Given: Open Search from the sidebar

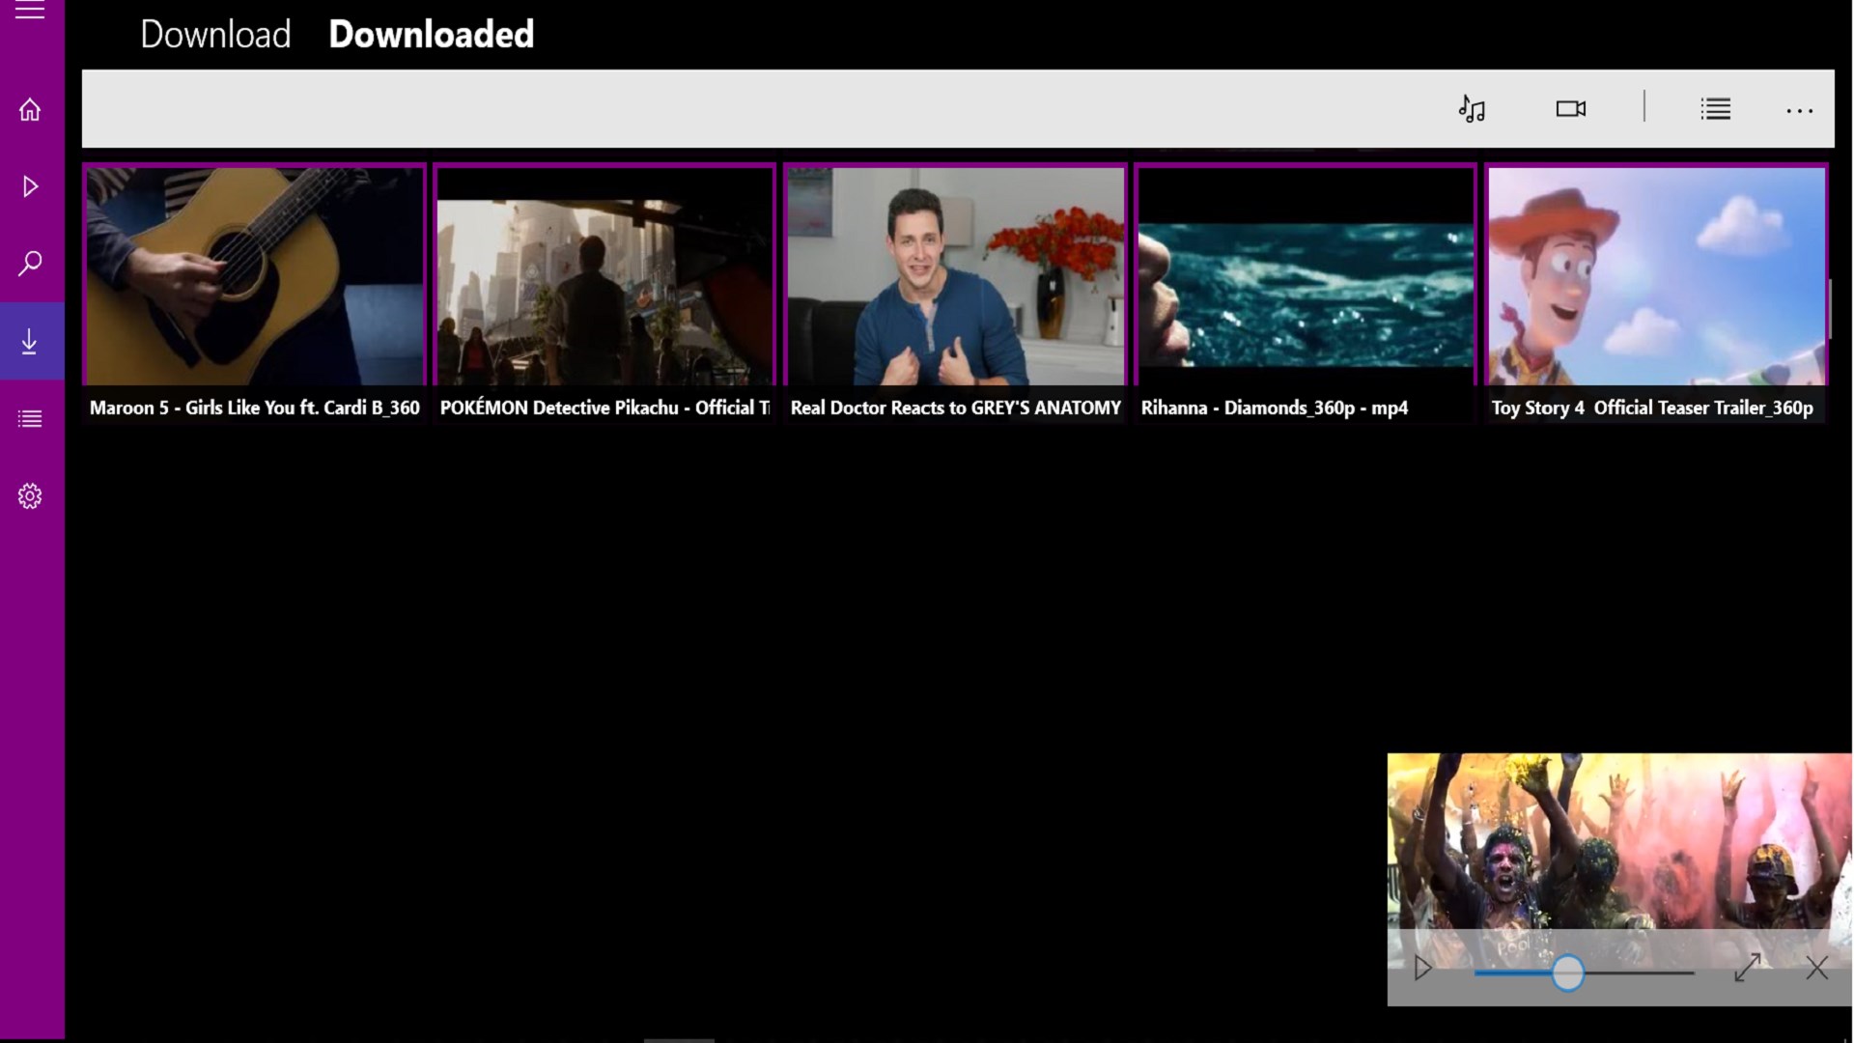Looking at the screenshot, I should (30, 263).
